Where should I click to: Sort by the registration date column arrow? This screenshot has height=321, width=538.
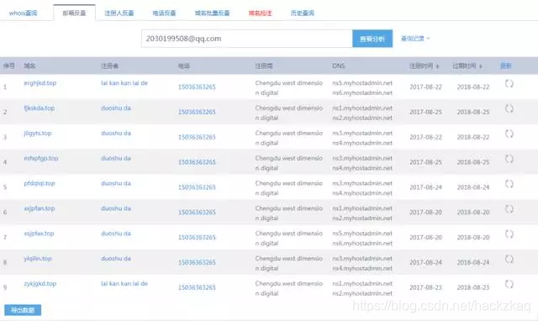click(x=437, y=66)
